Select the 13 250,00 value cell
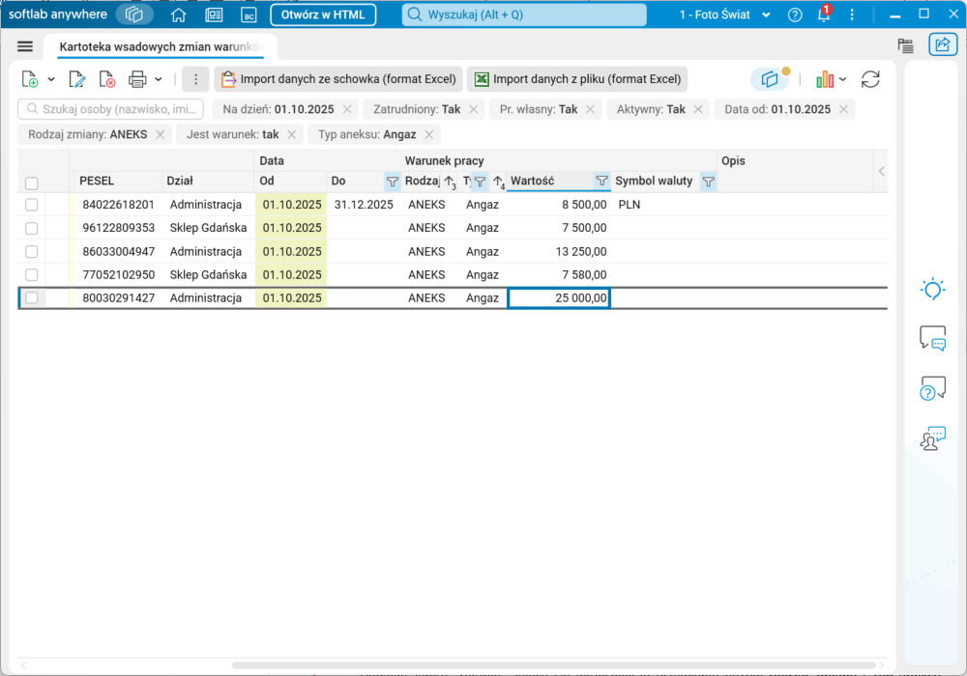This screenshot has height=676, width=967. click(x=559, y=251)
